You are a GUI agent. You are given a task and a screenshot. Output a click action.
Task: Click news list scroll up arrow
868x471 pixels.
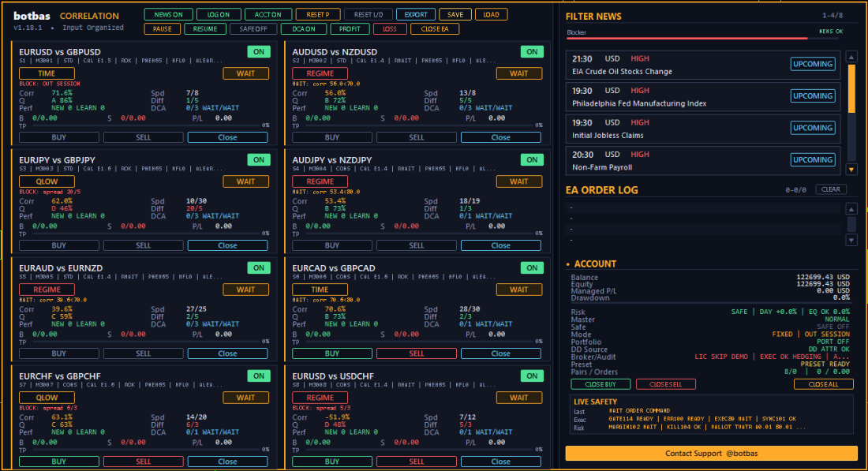click(851, 57)
